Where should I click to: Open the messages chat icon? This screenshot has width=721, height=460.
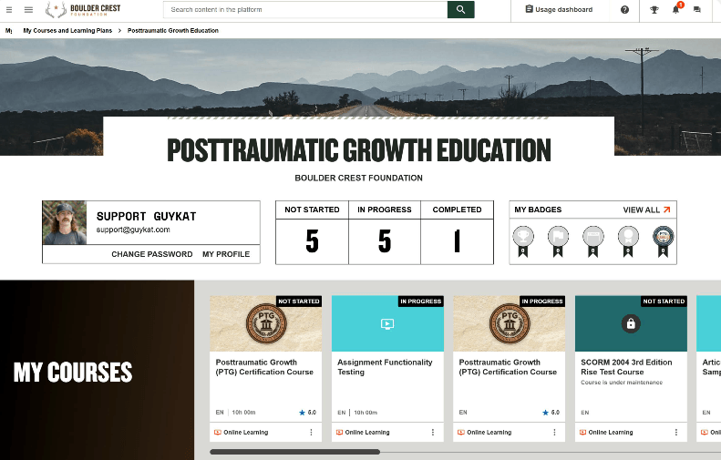click(697, 10)
